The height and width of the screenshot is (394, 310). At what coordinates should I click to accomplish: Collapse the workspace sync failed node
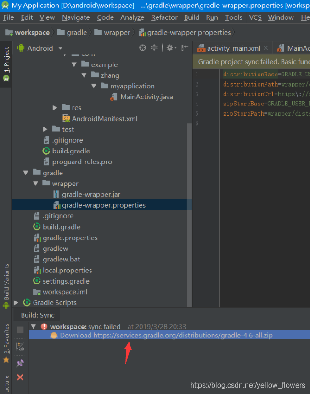coord(34,326)
